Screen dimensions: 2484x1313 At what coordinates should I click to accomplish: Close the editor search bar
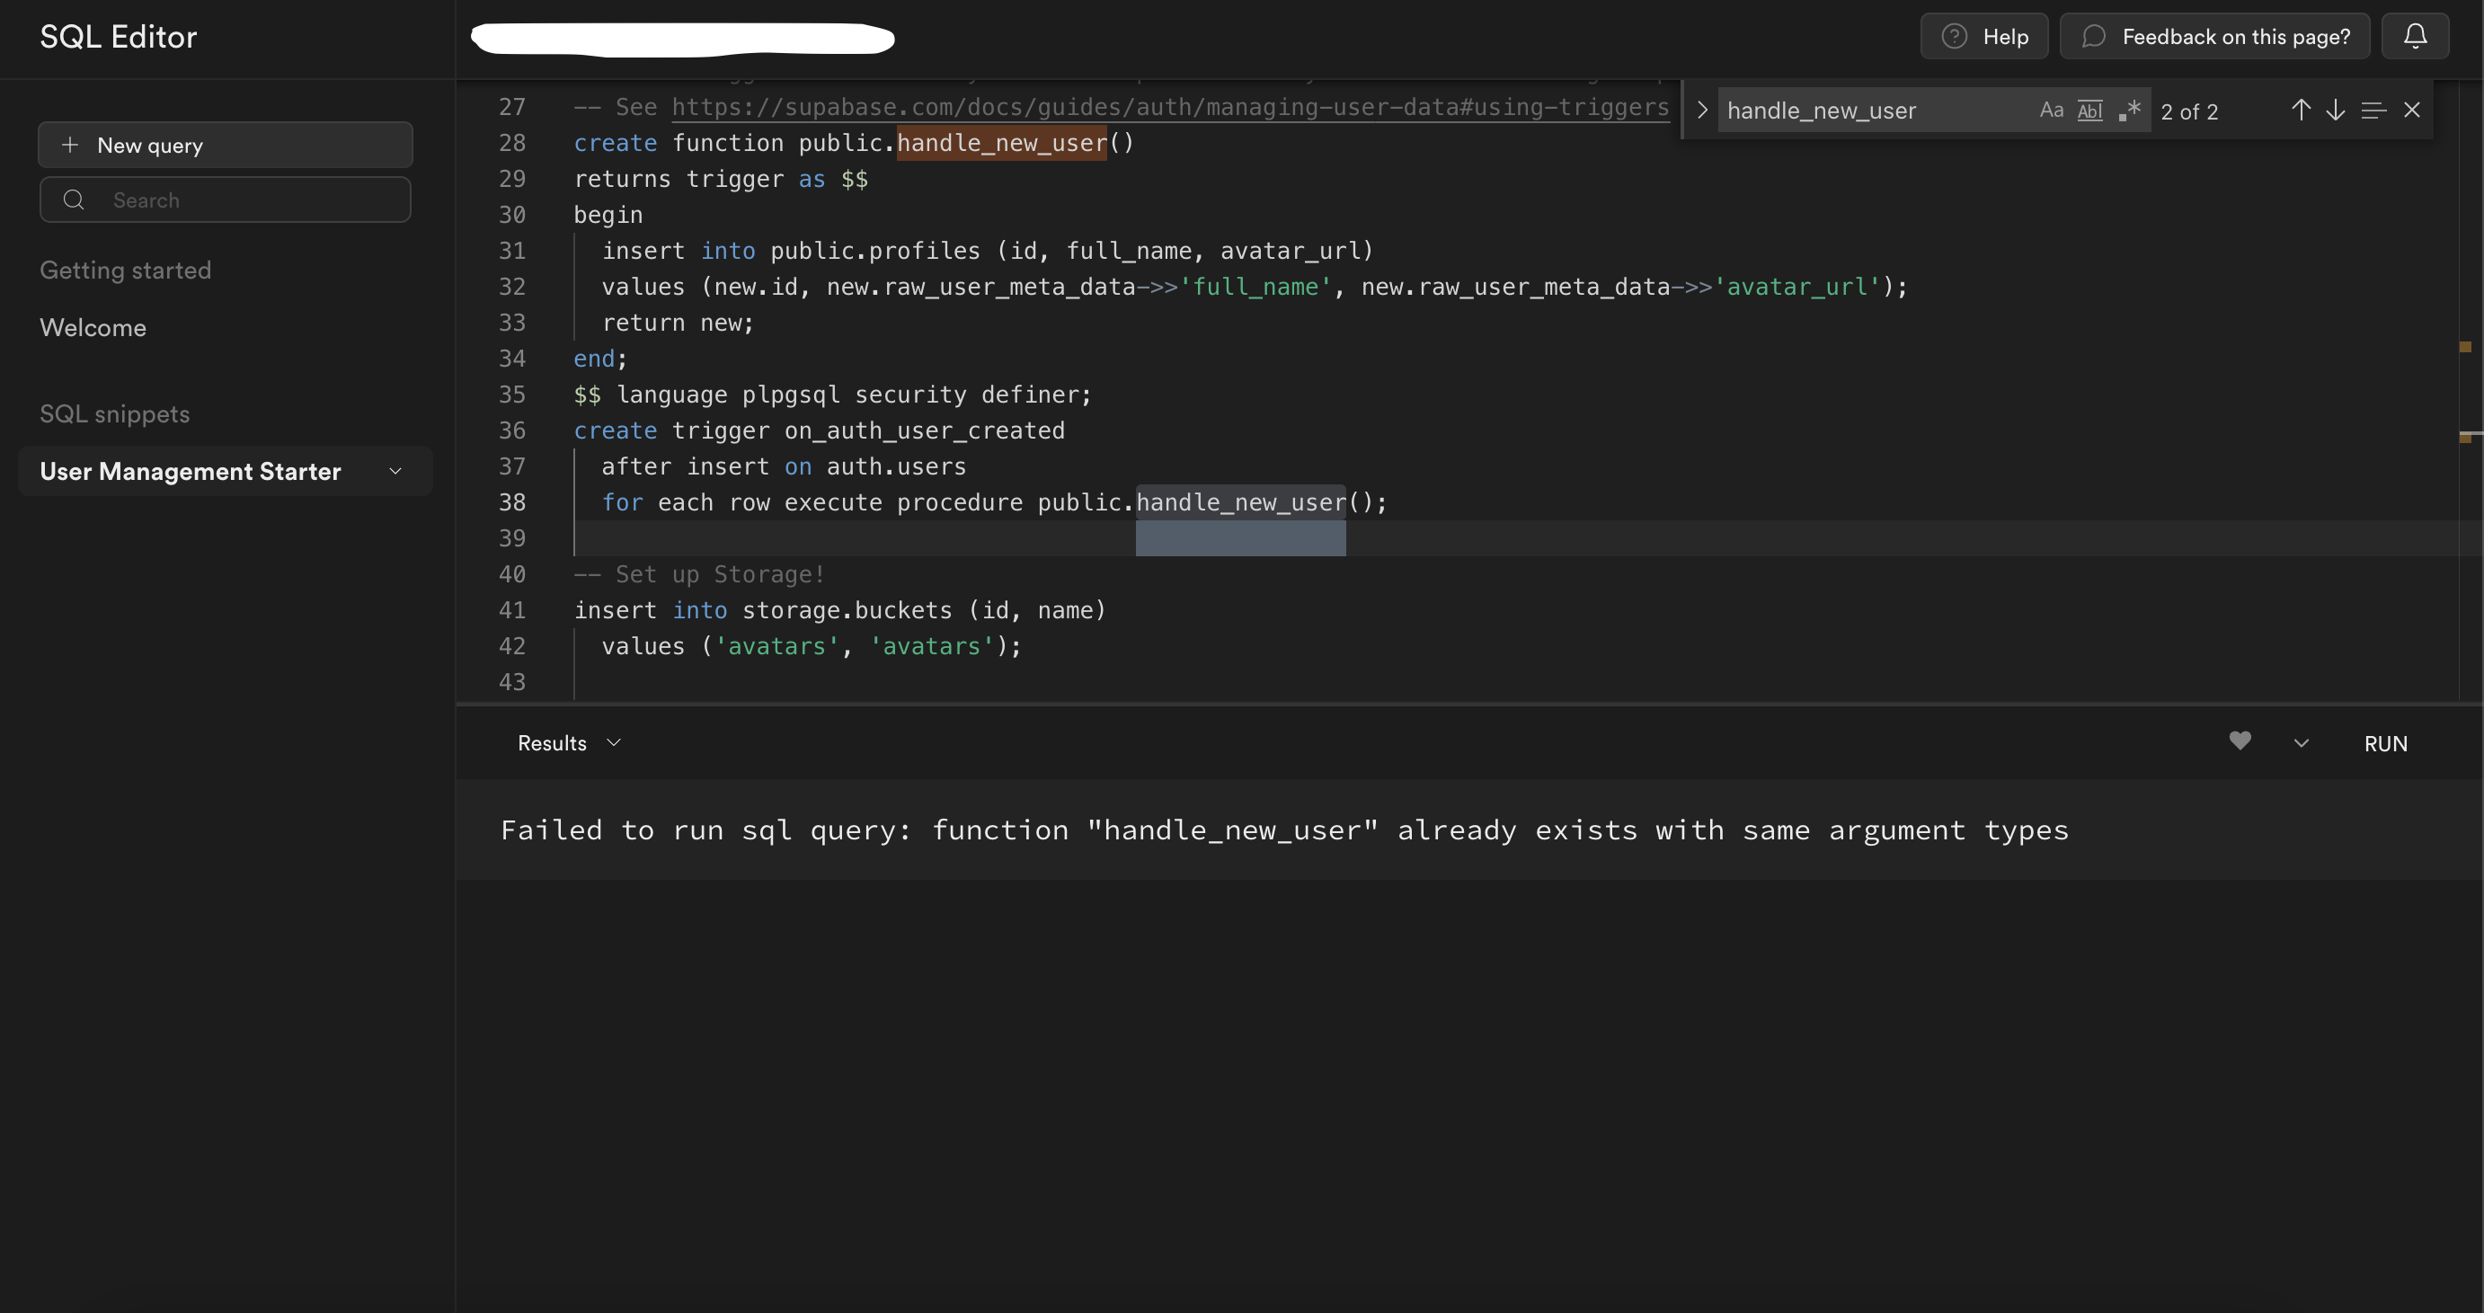pyautogui.click(x=2413, y=110)
